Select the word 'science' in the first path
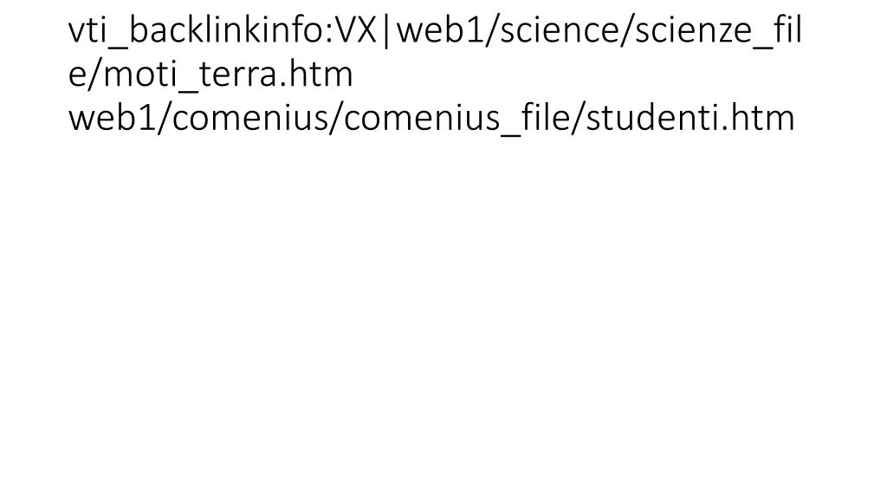 coord(560,30)
